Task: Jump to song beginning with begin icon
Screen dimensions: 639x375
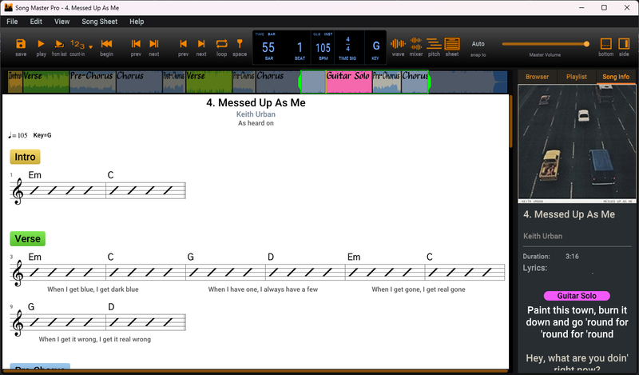Action: click(x=106, y=44)
